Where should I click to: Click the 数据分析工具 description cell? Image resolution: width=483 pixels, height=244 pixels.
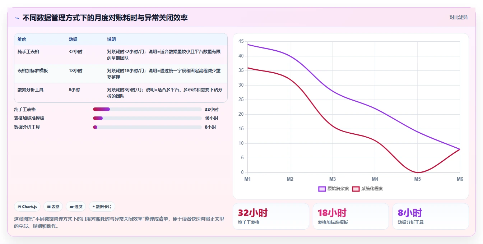(164, 93)
